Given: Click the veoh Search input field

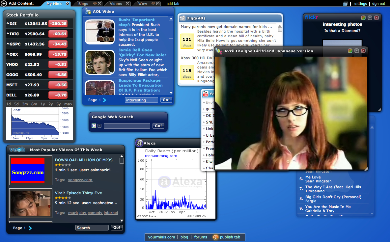Looking at the screenshot, I should pyautogui.click(x=92, y=228).
